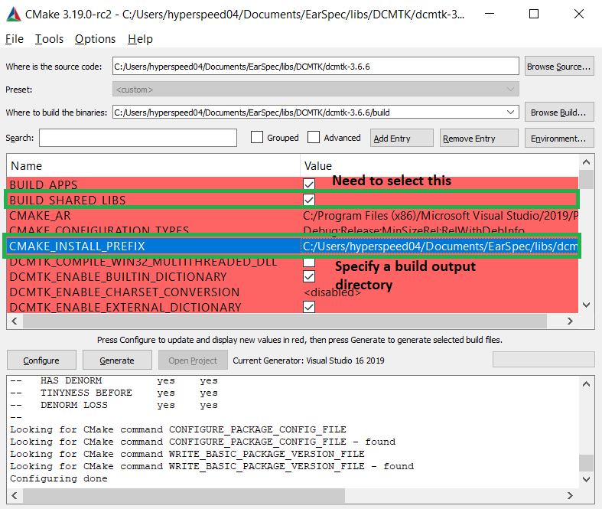Toggle the Grouped checkbox
Image resolution: width=602 pixels, height=509 pixels.
(257, 138)
